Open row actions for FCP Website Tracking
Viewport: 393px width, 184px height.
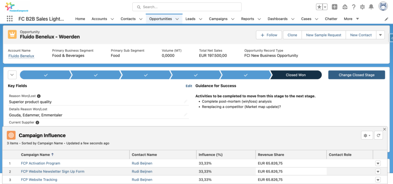(x=378, y=180)
